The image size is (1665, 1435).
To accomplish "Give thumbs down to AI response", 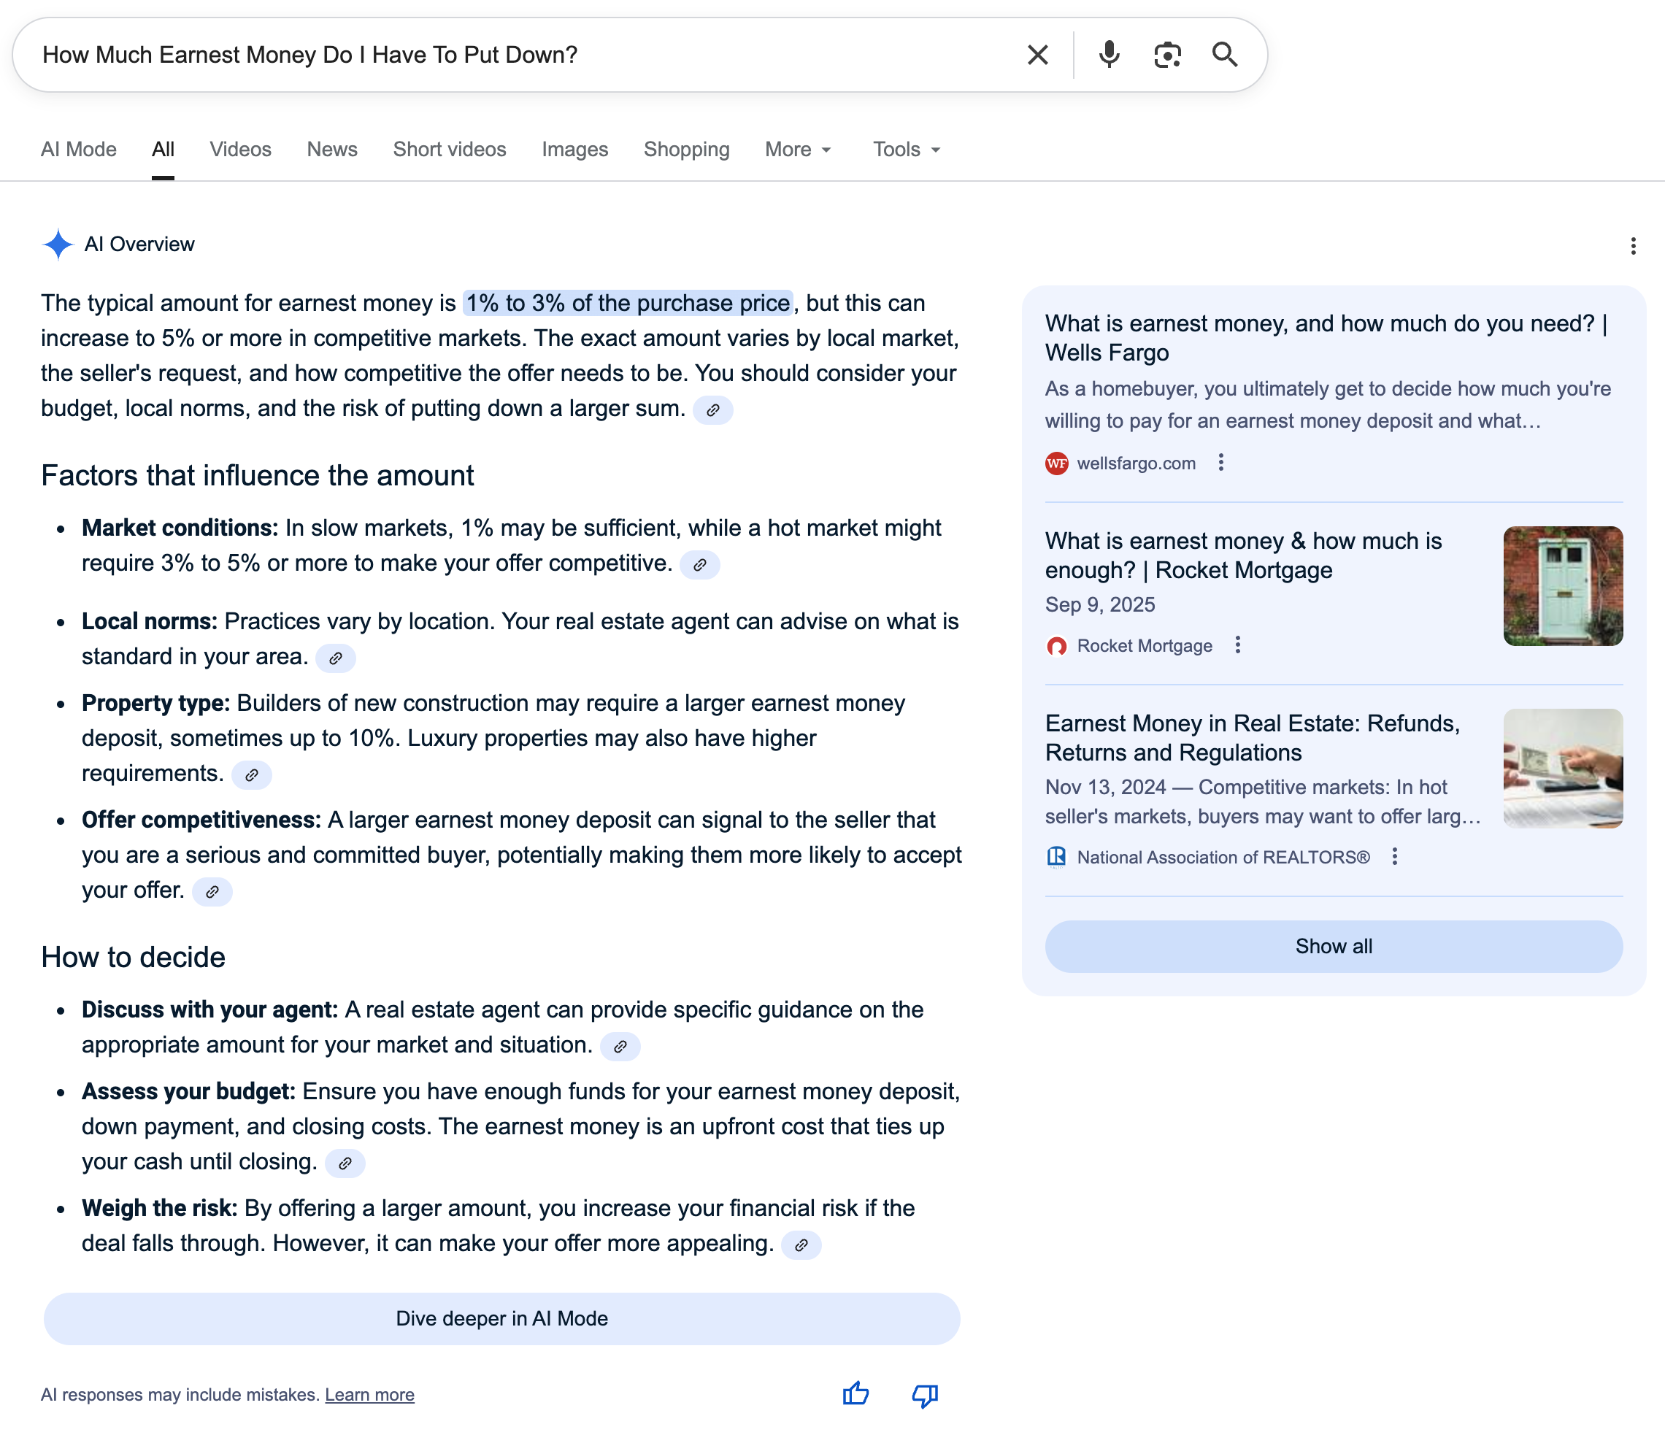I will click(x=925, y=1394).
